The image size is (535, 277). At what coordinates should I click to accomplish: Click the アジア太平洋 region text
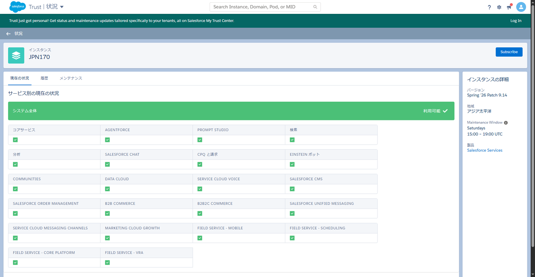[x=478, y=112]
